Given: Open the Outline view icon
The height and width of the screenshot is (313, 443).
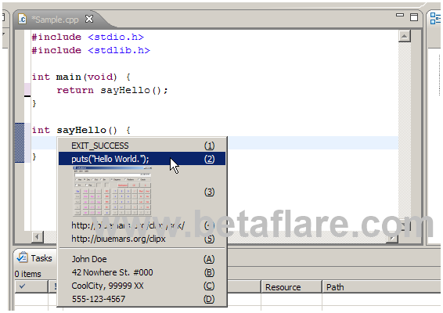Looking at the screenshot, I should click(x=435, y=19).
